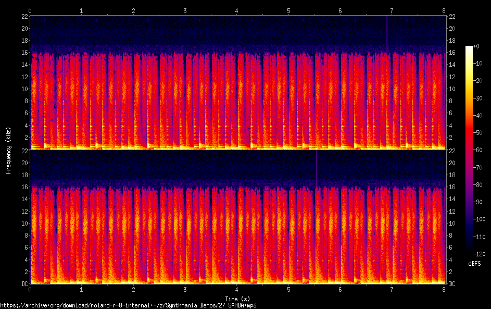Click the "2" tick on the bottom time axis
Screen dimensions: 491x309
coord(133,290)
